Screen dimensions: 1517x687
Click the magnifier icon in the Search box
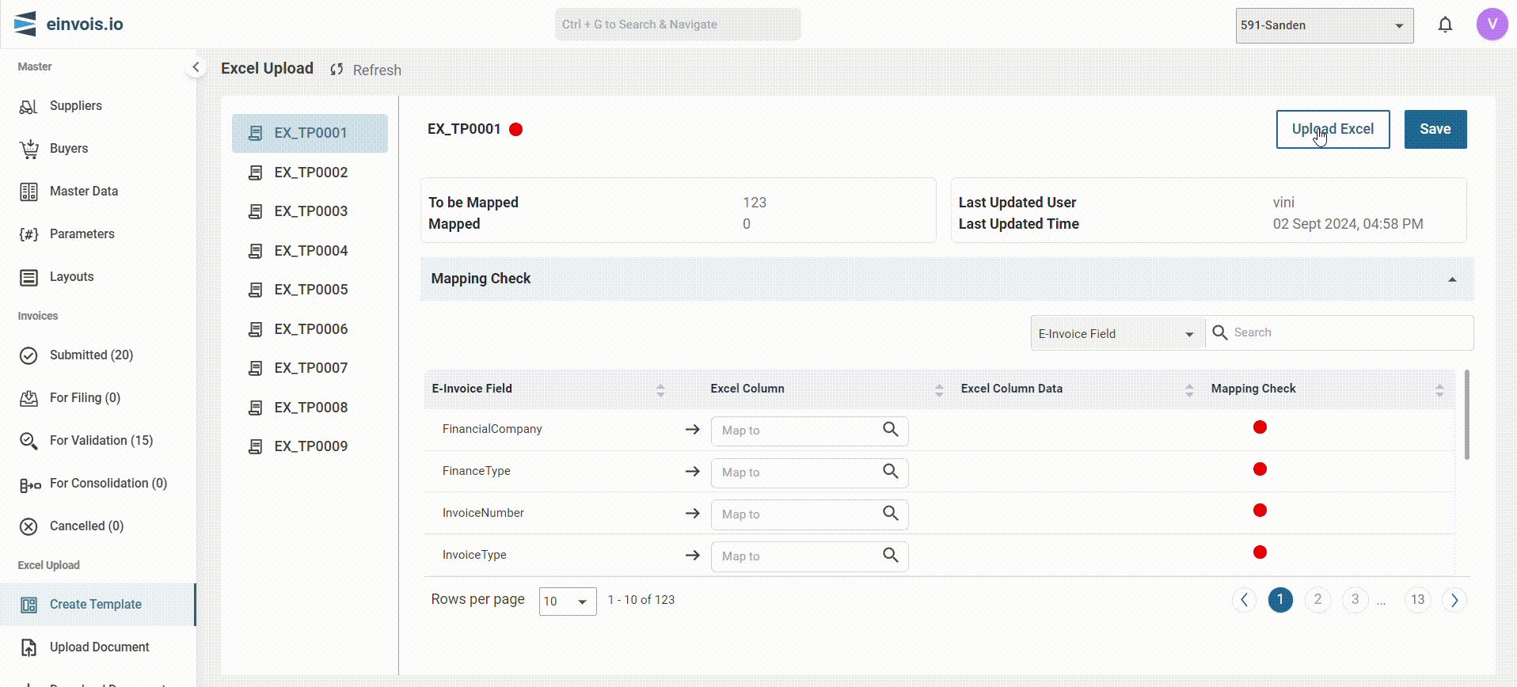click(1220, 332)
